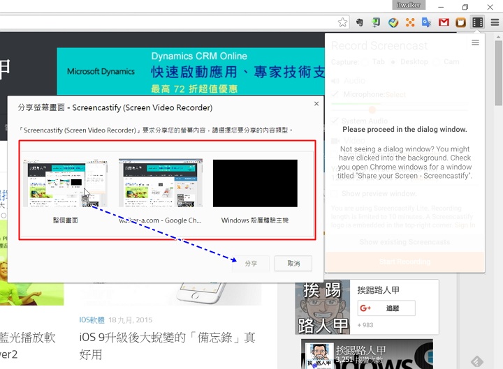The image size is (503, 369).
Task: Open the Microphone Select dropdown
Action: click(395, 94)
